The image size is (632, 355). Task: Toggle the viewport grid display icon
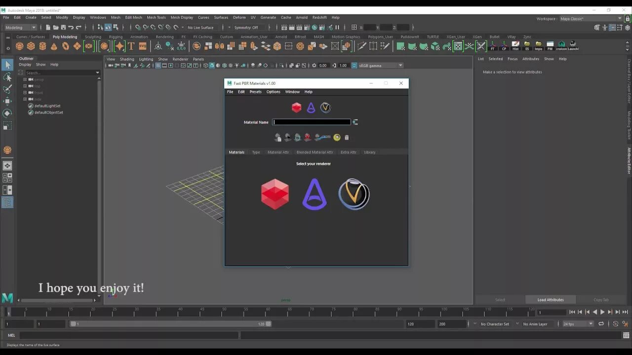158,66
